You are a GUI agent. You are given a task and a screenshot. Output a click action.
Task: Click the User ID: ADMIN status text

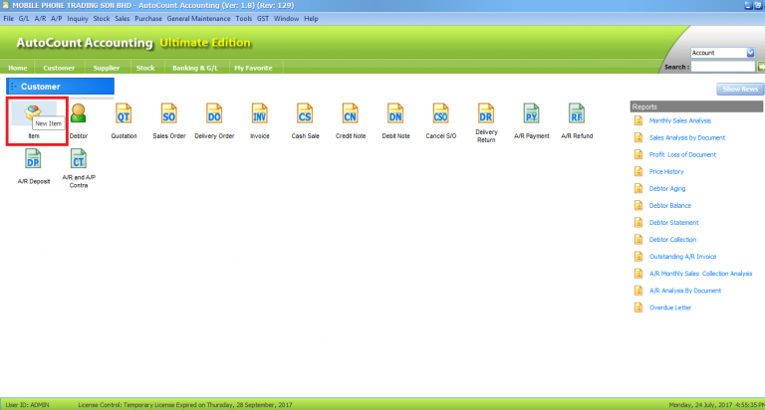coord(27,405)
